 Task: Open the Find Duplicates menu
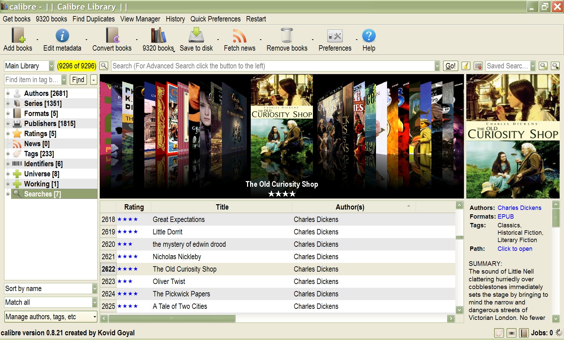coord(93,19)
